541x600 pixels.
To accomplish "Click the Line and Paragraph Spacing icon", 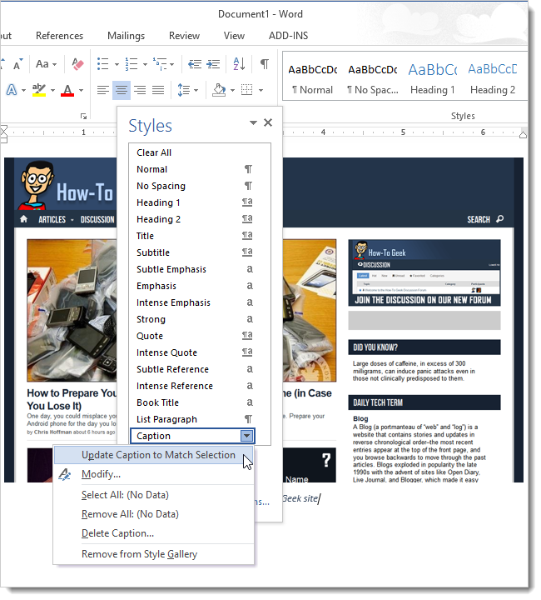I will [184, 90].
